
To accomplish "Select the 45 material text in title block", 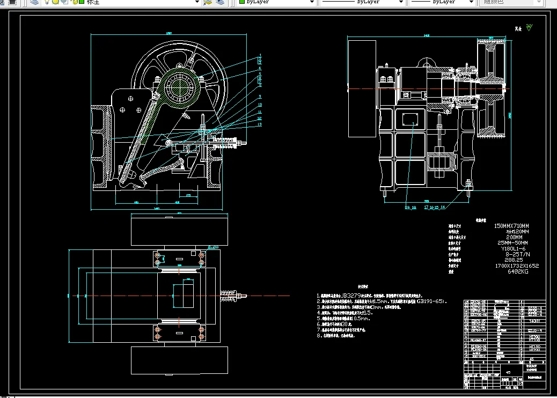I will pos(508,373).
